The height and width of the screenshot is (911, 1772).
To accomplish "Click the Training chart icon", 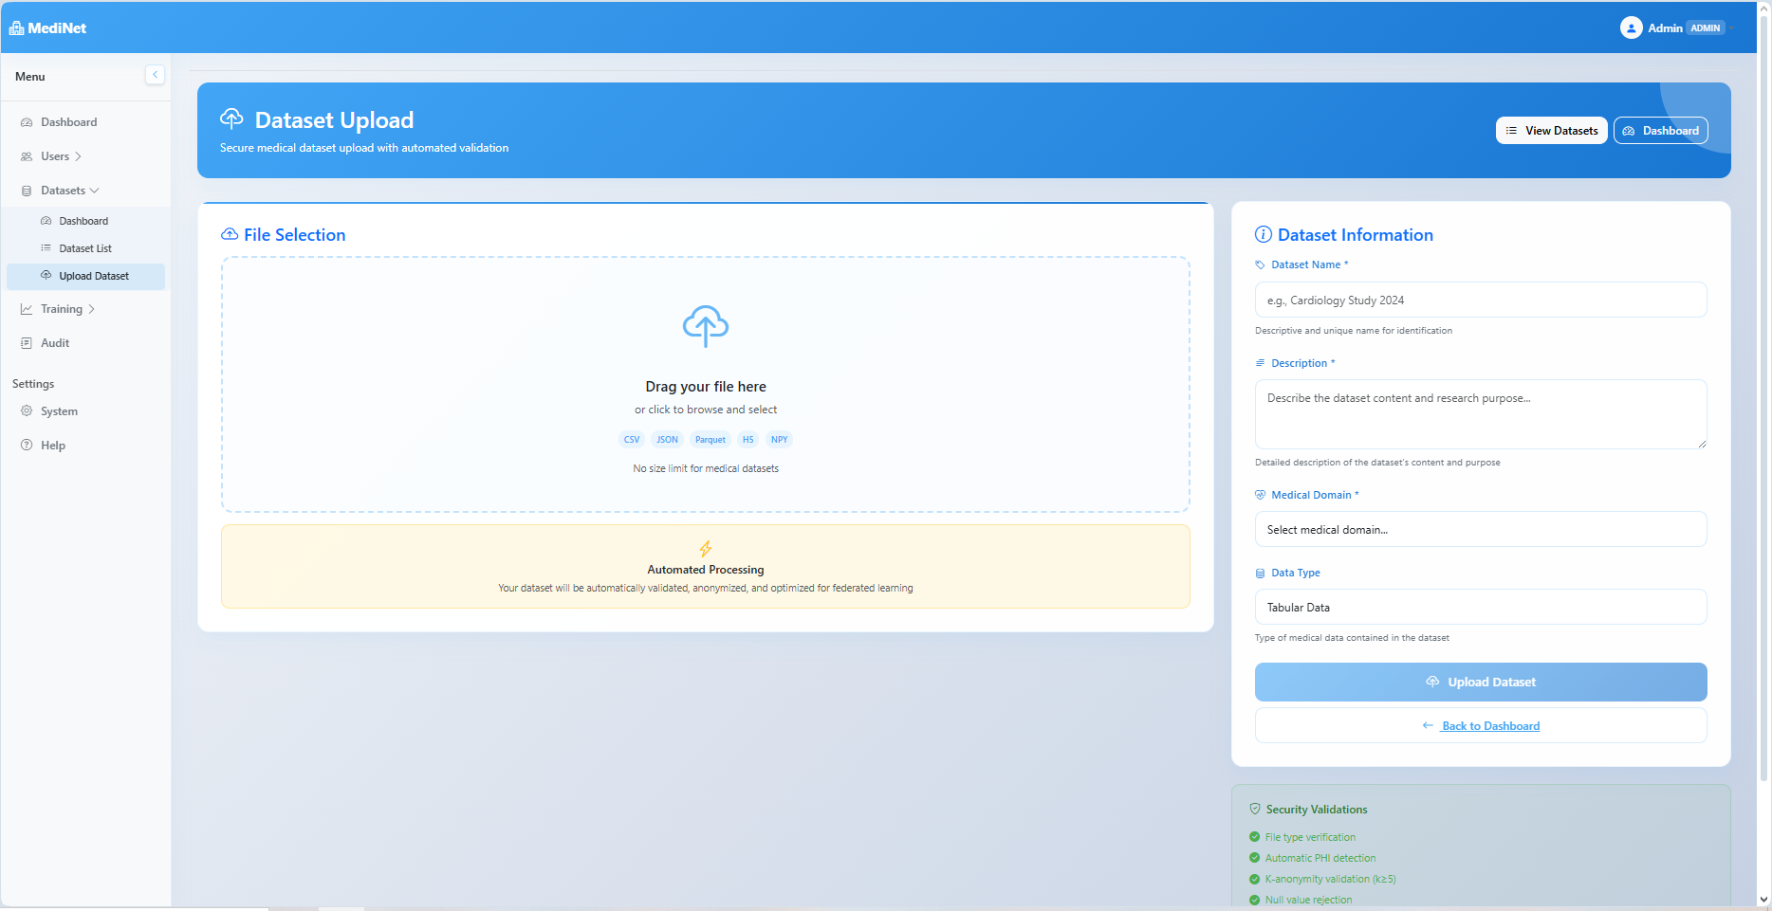I will click(27, 308).
